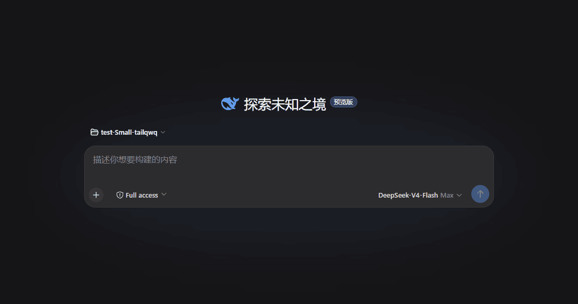
Task: Open the Full access permission label
Action: tap(141, 195)
